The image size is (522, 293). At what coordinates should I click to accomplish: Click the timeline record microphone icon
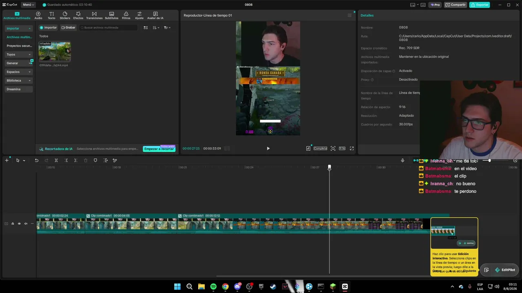tap(403, 160)
